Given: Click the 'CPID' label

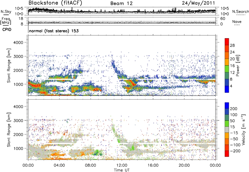Looking at the screenshot, I should coord(7,29).
